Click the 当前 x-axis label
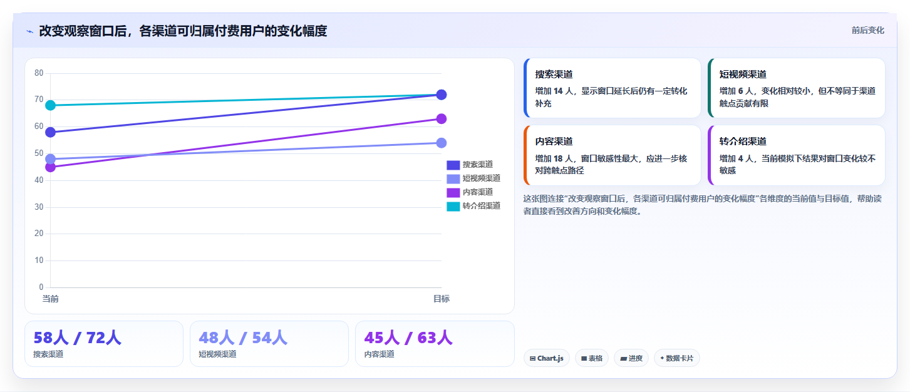The image size is (910, 392). coord(50,299)
